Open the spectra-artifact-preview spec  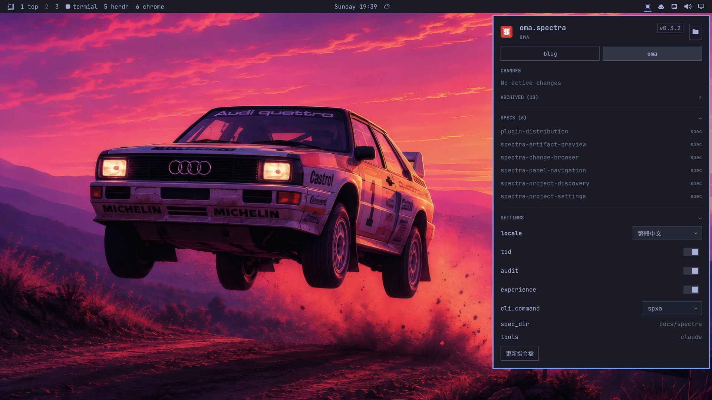click(x=601, y=144)
